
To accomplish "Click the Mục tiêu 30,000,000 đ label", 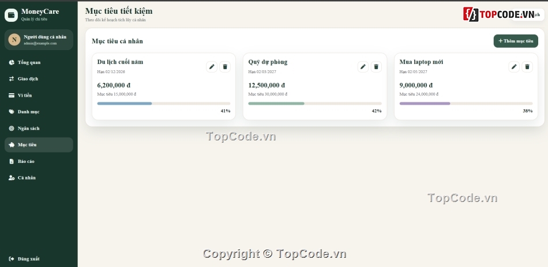I will [268, 94].
